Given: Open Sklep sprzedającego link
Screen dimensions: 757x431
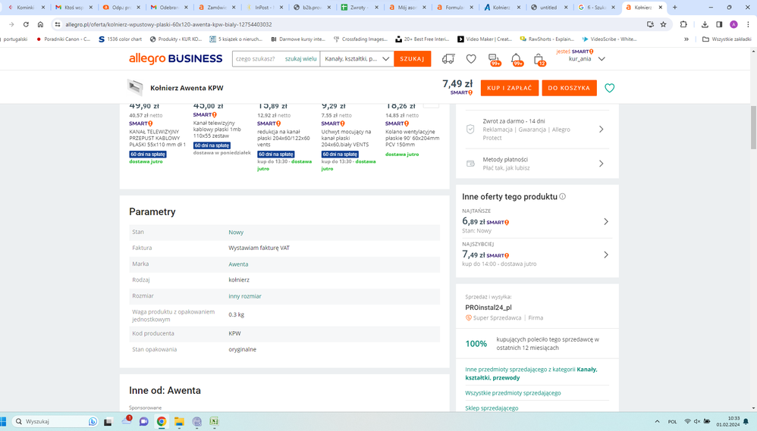Looking at the screenshot, I should pyautogui.click(x=492, y=408).
